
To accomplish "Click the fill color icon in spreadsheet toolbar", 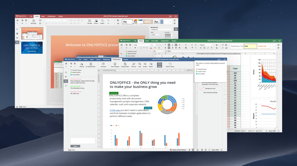I will (x=155, y=48).
